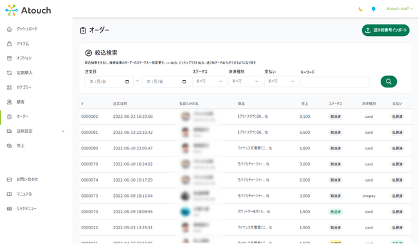Open notifications via the bell icon

(374, 9)
